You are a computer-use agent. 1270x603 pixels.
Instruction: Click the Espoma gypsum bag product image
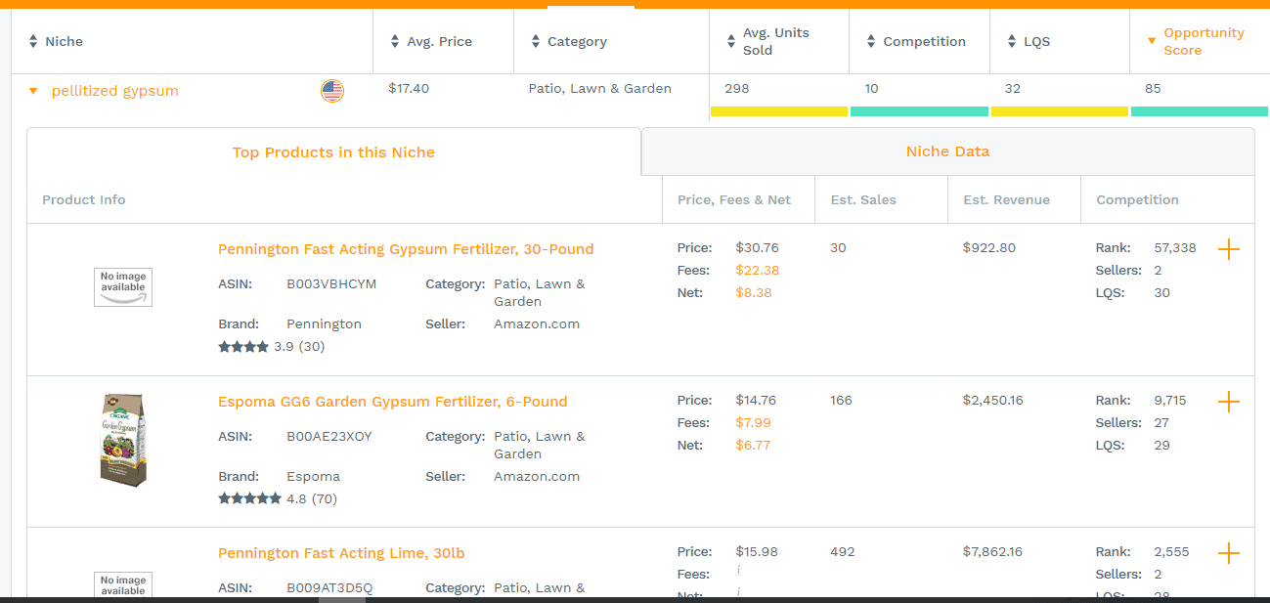123,440
